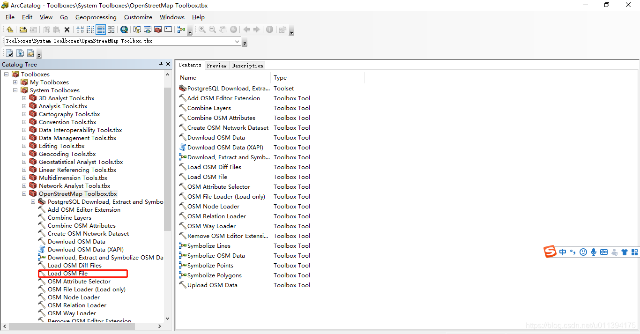Click the Paste icon in the toolbar

(57, 30)
